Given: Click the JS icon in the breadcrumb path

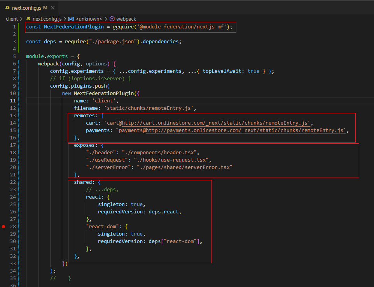Looking at the screenshot, I should (28, 19).
